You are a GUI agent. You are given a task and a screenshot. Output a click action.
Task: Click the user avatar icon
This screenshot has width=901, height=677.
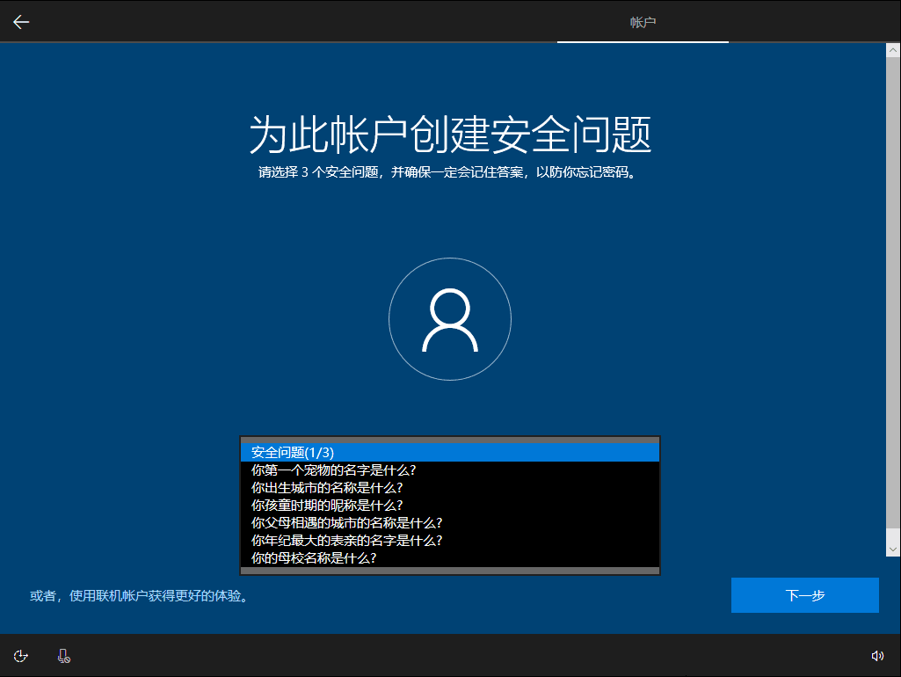(x=450, y=319)
